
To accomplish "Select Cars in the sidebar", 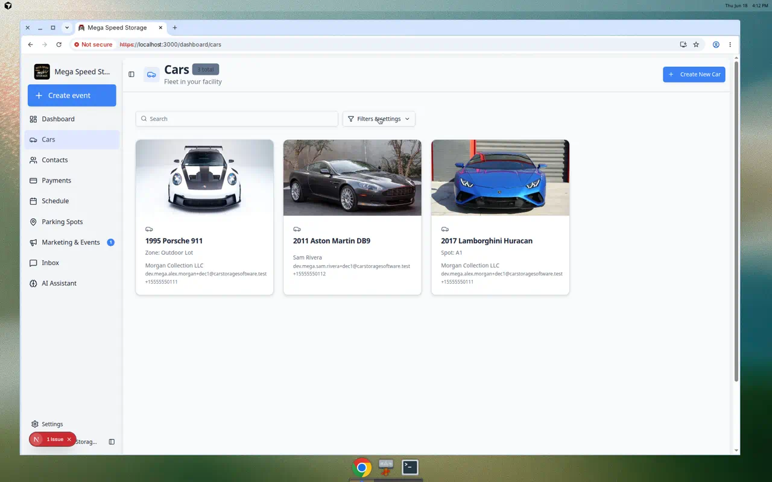I will point(72,139).
